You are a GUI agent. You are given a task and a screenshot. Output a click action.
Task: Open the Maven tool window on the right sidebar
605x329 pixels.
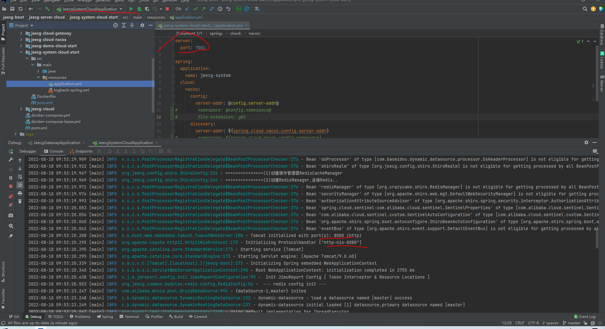pos(602,84)
